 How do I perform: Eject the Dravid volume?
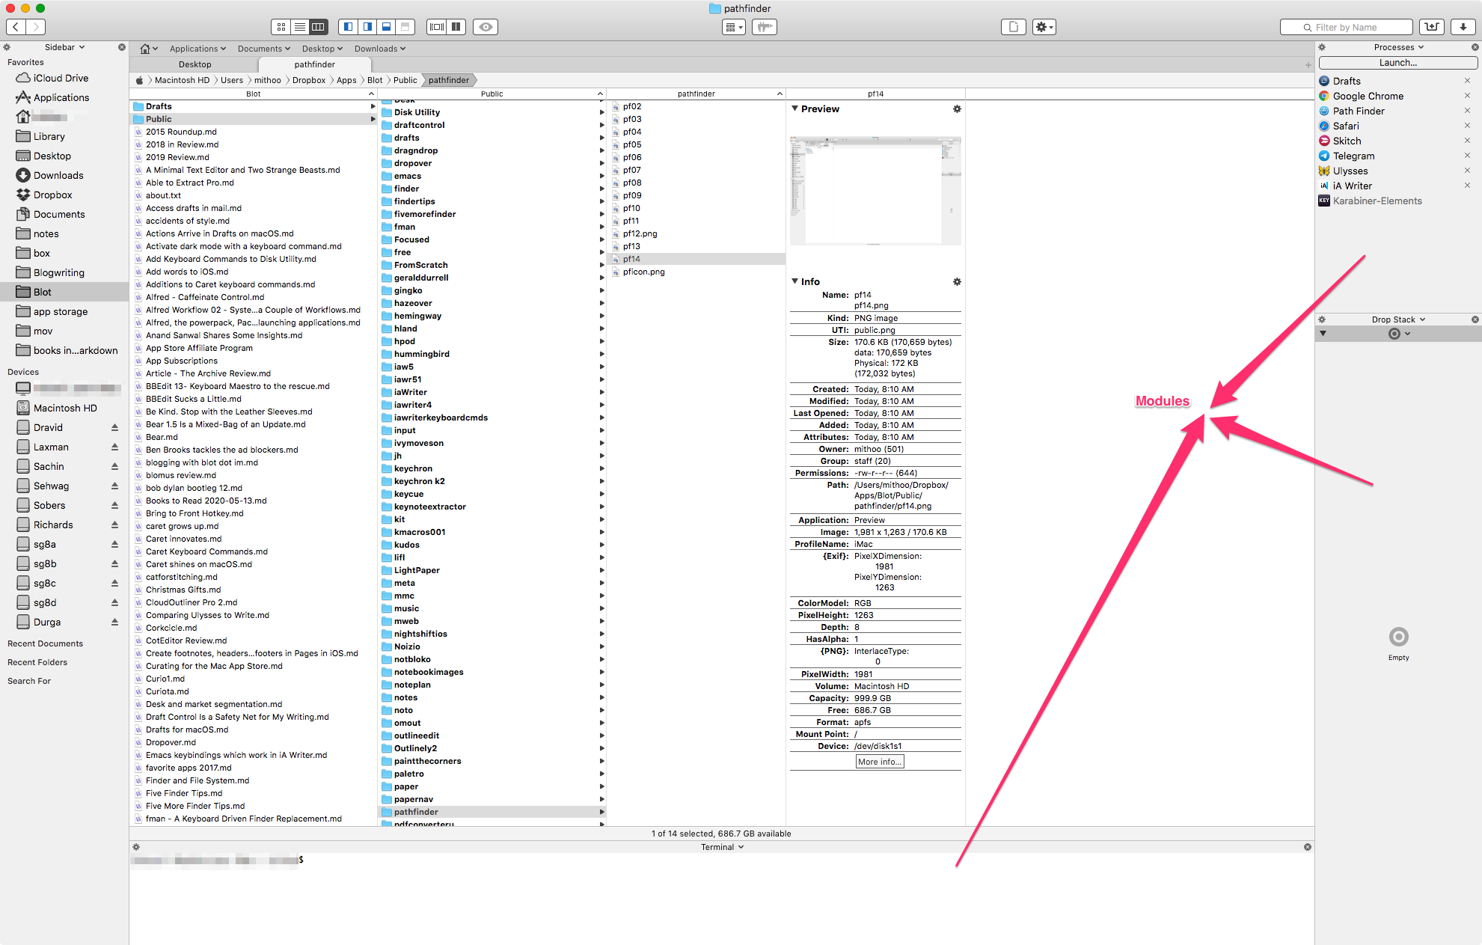pyautogui.click(x=114, y=427)
